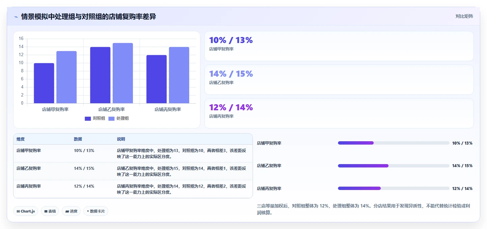This screenshot has height=229, width=487.
Task: Select the Chart.js chip
Action: [x=26, y=211]
